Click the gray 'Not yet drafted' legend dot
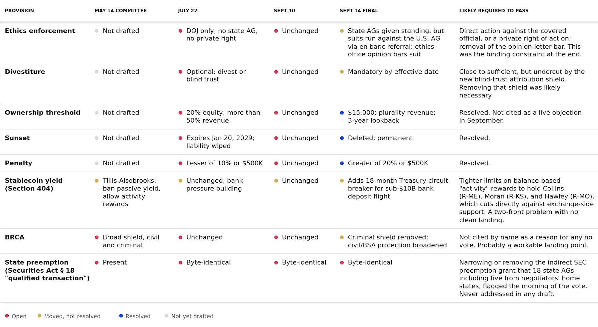The width and height of the screenshot is (598, 327). [167, 316]
